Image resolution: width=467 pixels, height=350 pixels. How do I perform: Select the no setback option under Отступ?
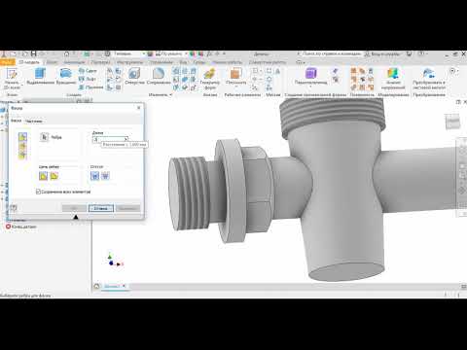point(105,176)
